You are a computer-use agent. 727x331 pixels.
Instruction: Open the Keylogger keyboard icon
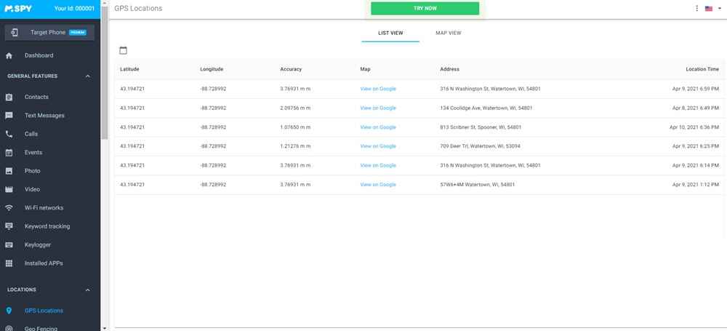coord(9,245)
